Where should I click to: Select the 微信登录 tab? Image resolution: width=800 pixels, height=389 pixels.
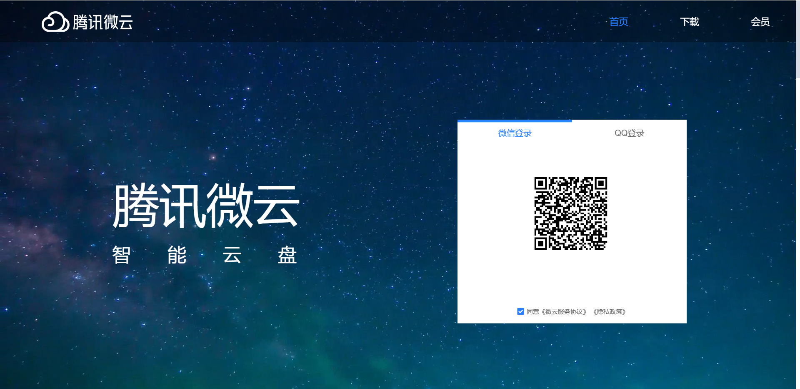515,133
